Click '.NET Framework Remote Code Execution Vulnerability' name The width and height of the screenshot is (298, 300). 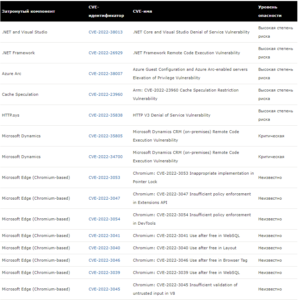point(186,53)
